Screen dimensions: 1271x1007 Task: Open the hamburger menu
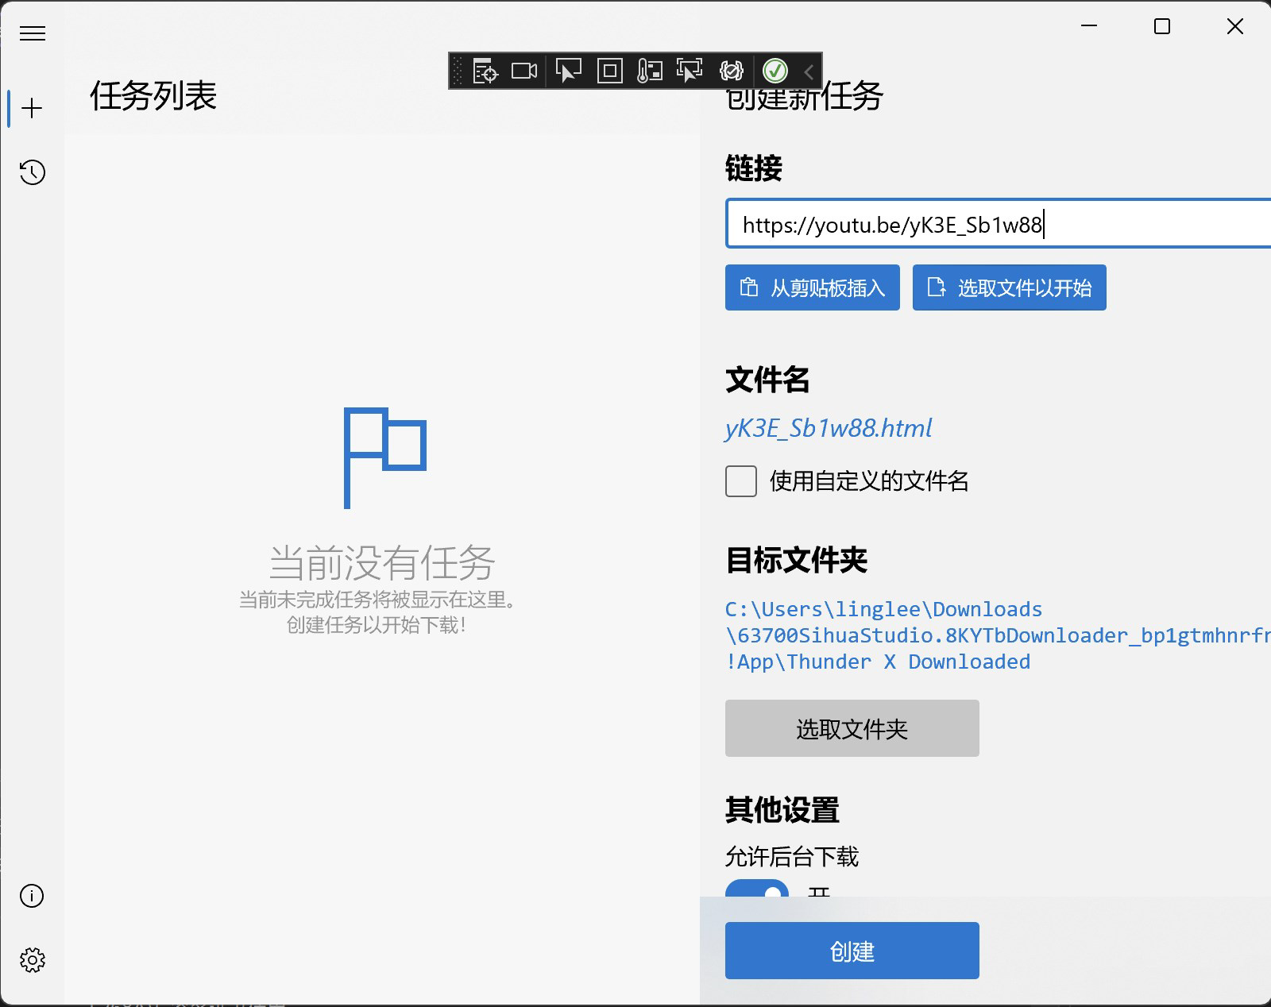(x=33, y=33)
